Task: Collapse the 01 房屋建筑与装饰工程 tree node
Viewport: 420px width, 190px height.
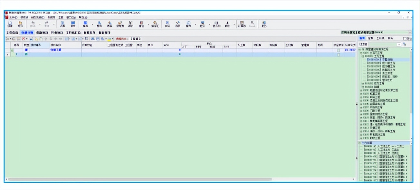Action: click(360, 49)
